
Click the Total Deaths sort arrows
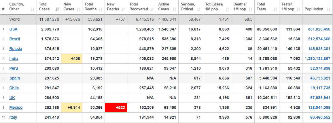pyautogui.click(x=101, y=9)
